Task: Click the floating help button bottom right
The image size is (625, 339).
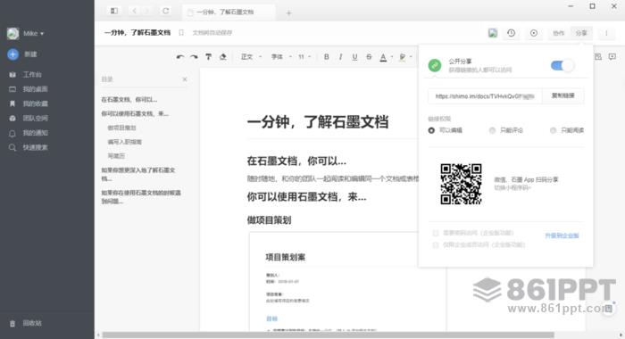Action: click(608, 309)
